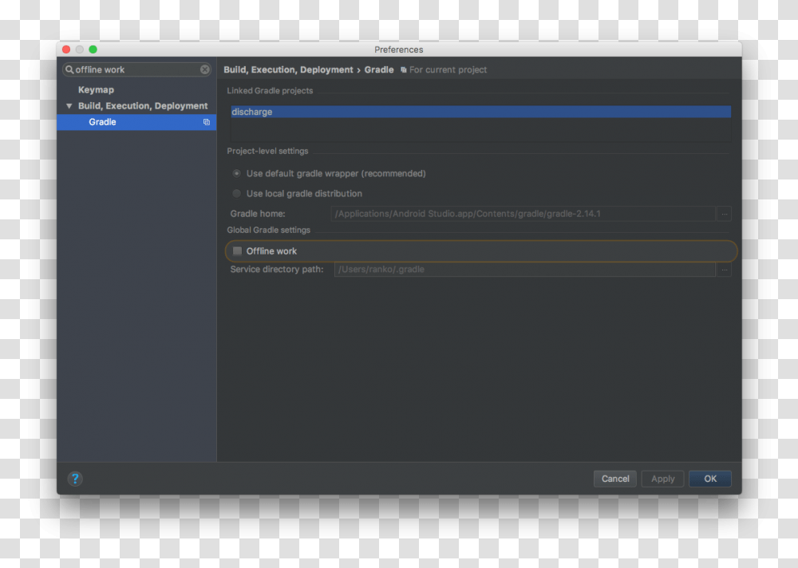Click the Apply button
The height and width of the screenshot is (568, 798).
[x=662, y=479]
